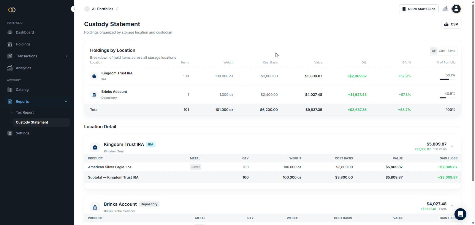The width and height of the screenshot is (475, 225).
Task: Click the Kingdom Trust IRA detail card icon
Action: click(95, 147)
